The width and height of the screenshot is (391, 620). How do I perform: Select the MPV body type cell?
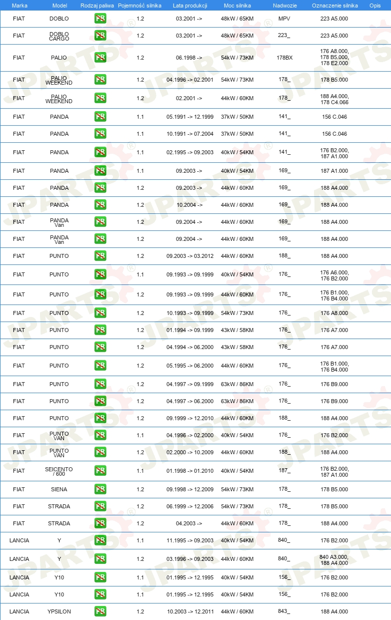284,19
